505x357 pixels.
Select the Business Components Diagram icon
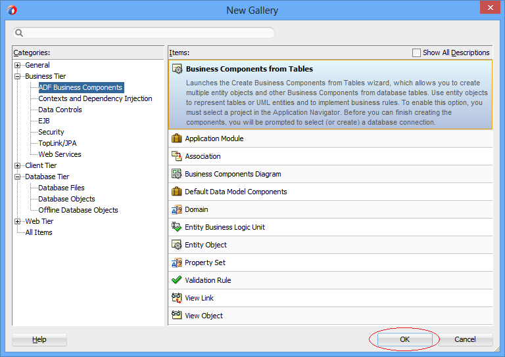coord(176,174)
